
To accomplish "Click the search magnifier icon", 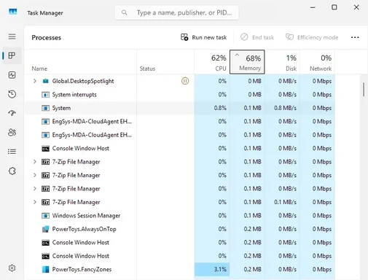I will coord(124,12).
